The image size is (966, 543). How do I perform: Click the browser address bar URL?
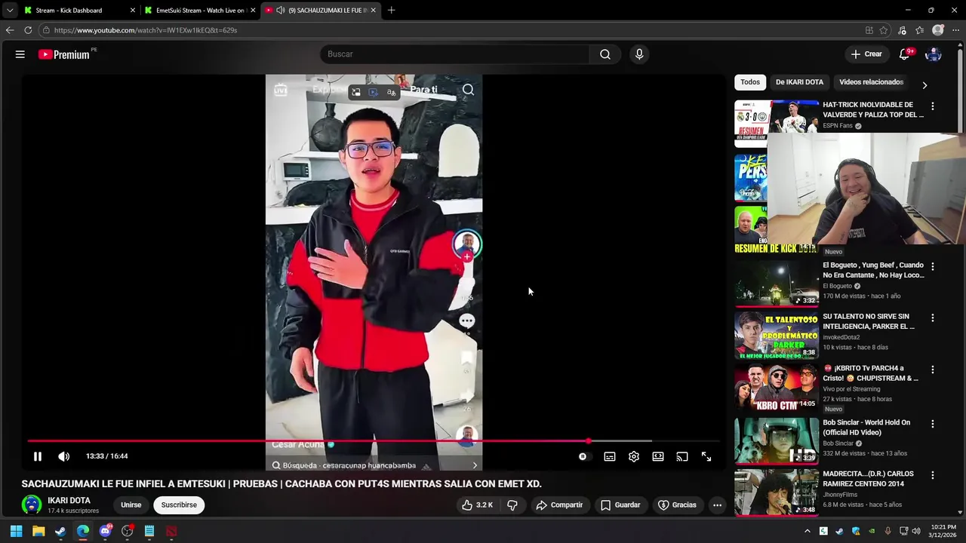tap(146, 30)
